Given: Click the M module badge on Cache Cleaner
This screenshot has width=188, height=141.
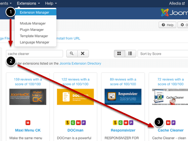Looking at the screenshot, I should pos(168,123).
